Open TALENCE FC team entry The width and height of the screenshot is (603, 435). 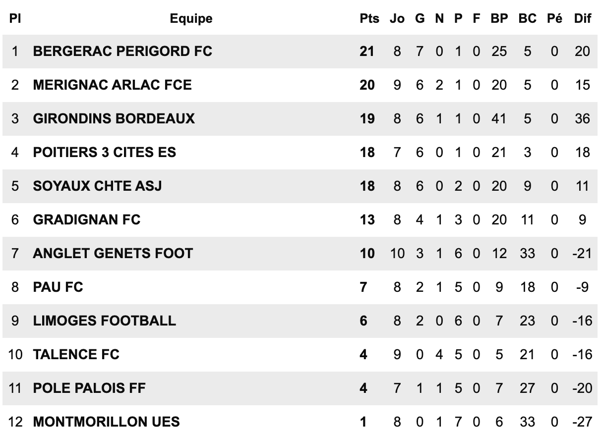pos(76,354)
